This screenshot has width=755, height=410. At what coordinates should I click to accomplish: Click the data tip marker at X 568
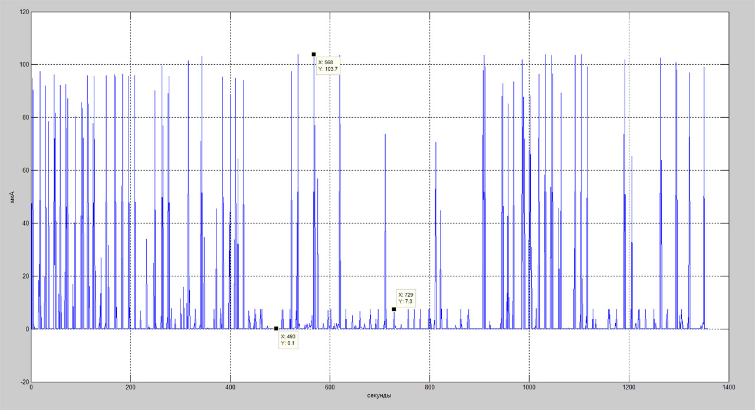pos(314,54)
